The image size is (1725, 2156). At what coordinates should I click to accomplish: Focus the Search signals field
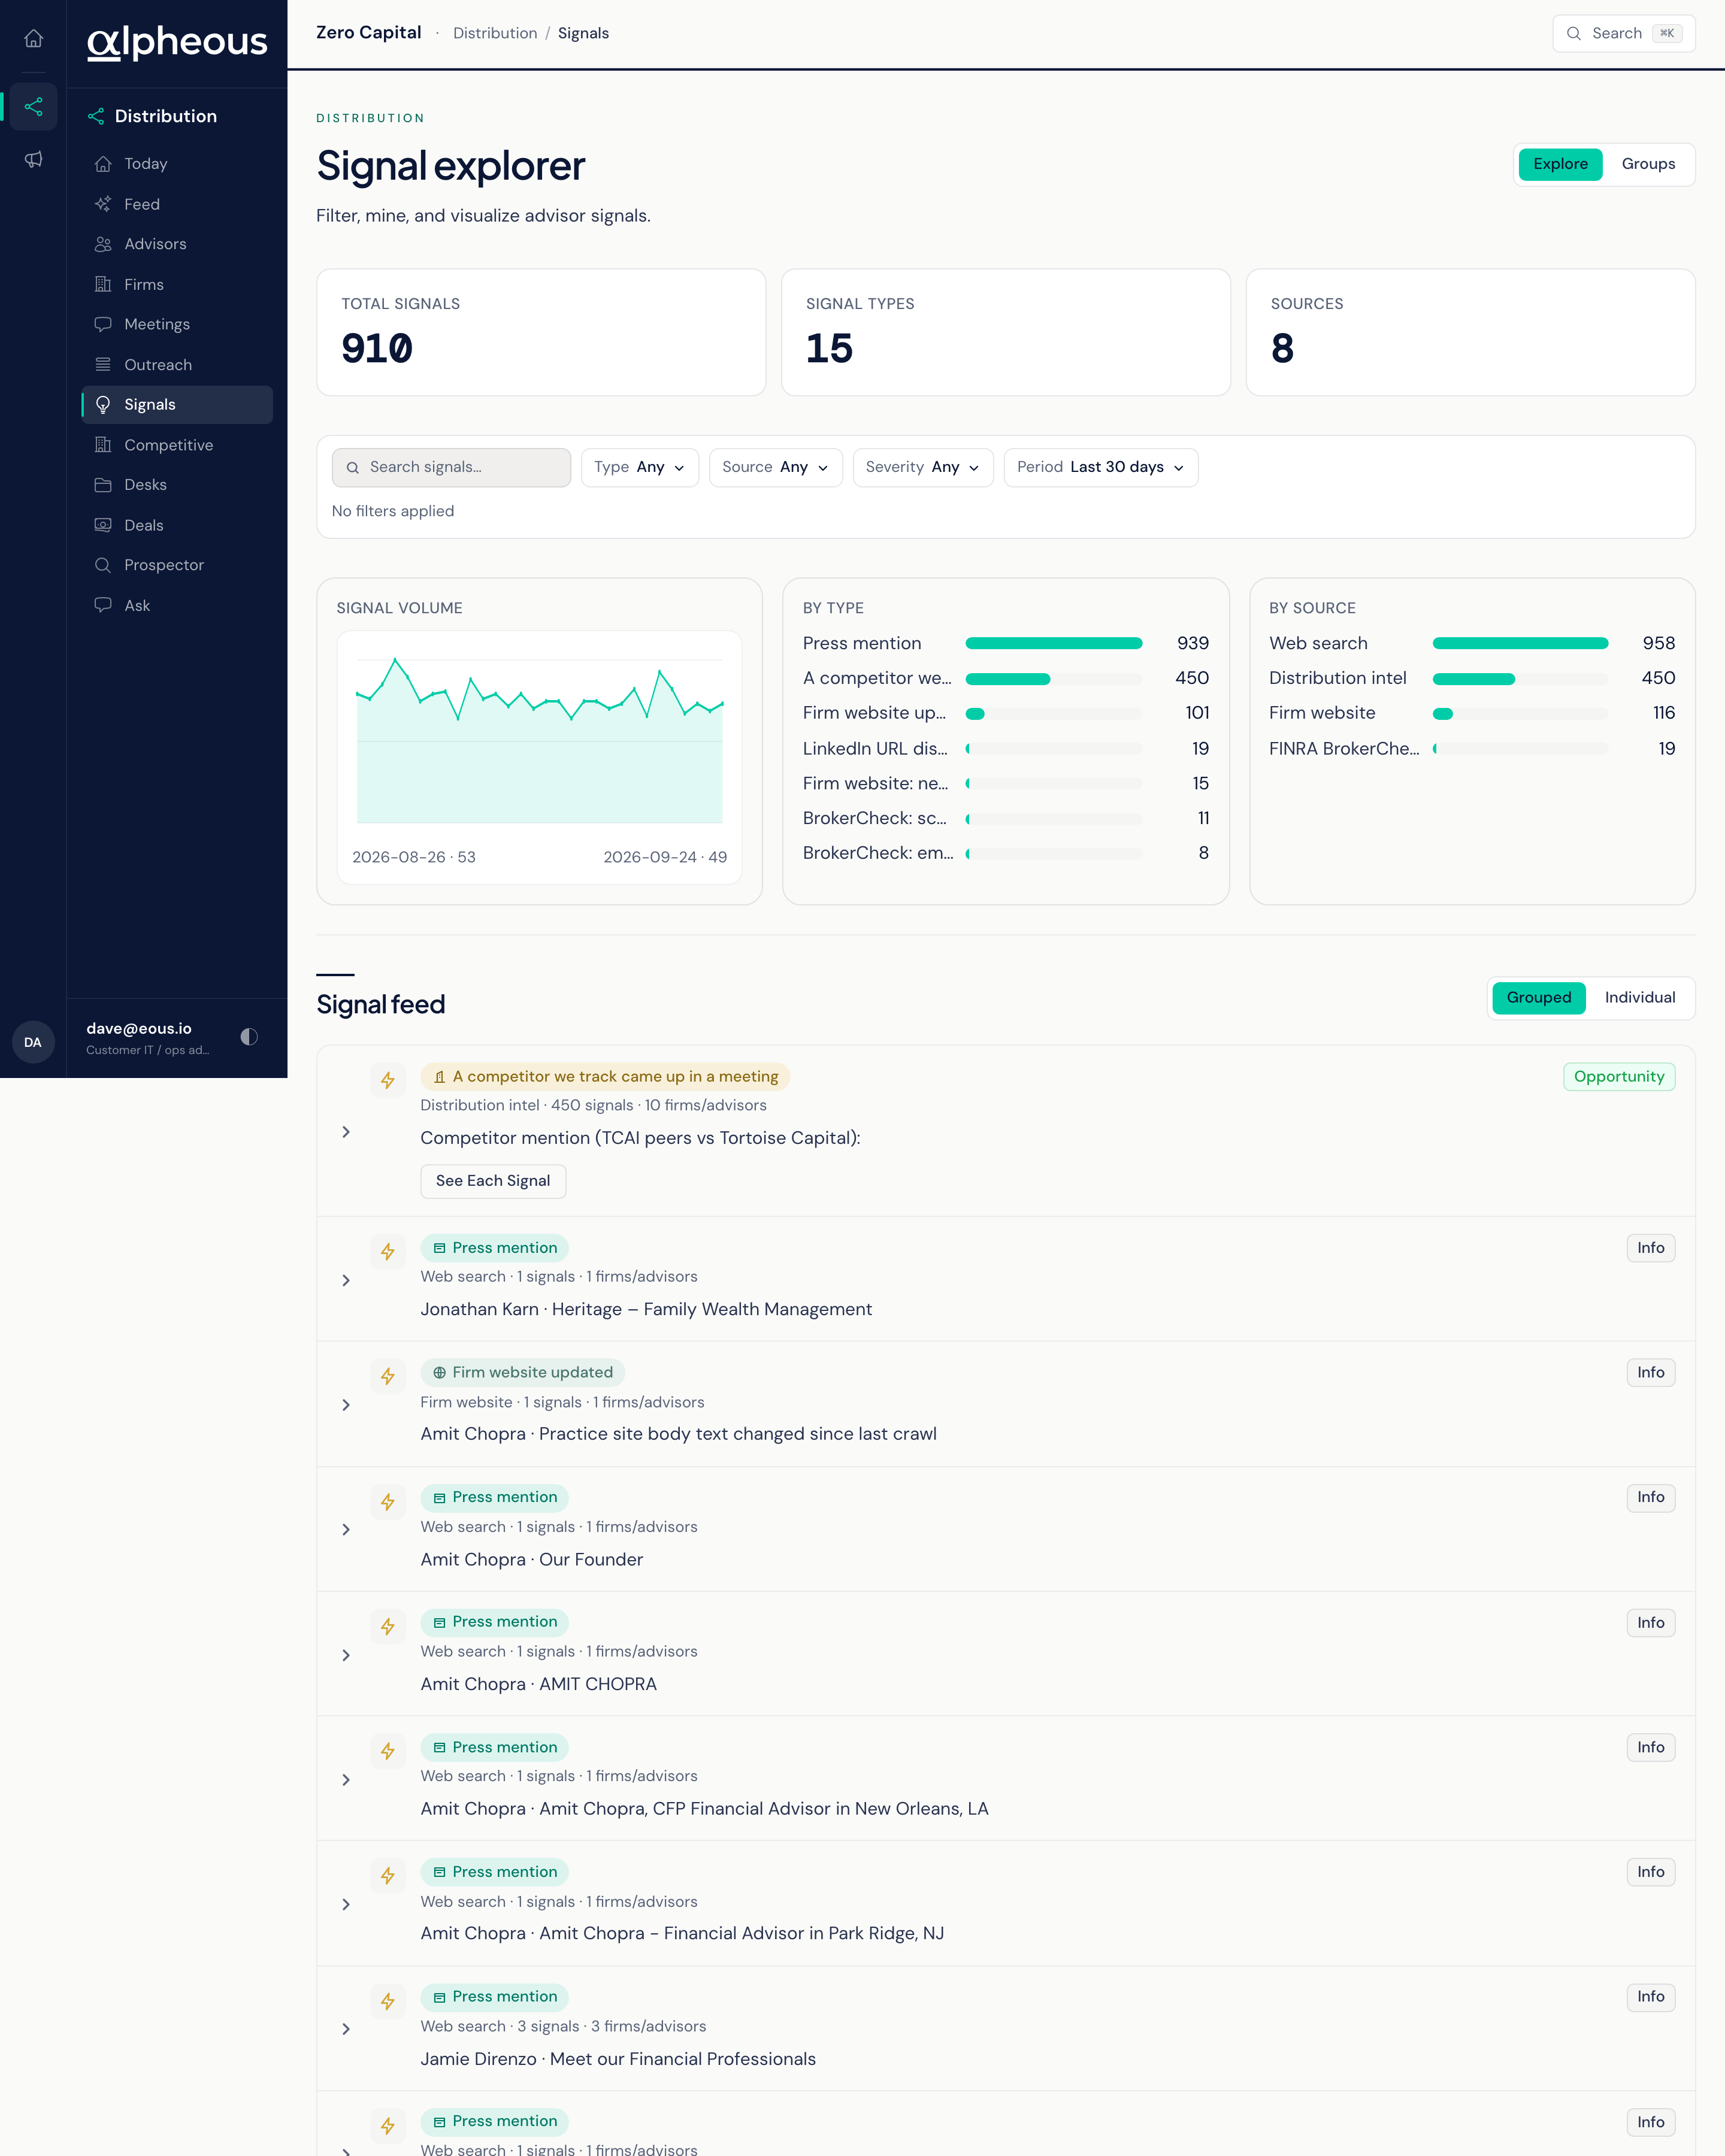[x=451, y=467]
